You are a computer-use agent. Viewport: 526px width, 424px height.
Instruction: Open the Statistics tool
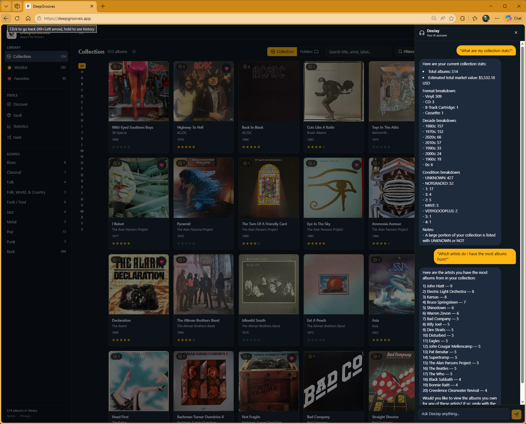point(36,126)
